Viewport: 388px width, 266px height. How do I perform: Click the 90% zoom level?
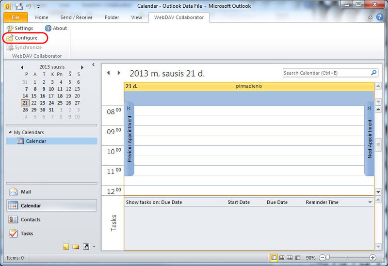click(310, 258)
